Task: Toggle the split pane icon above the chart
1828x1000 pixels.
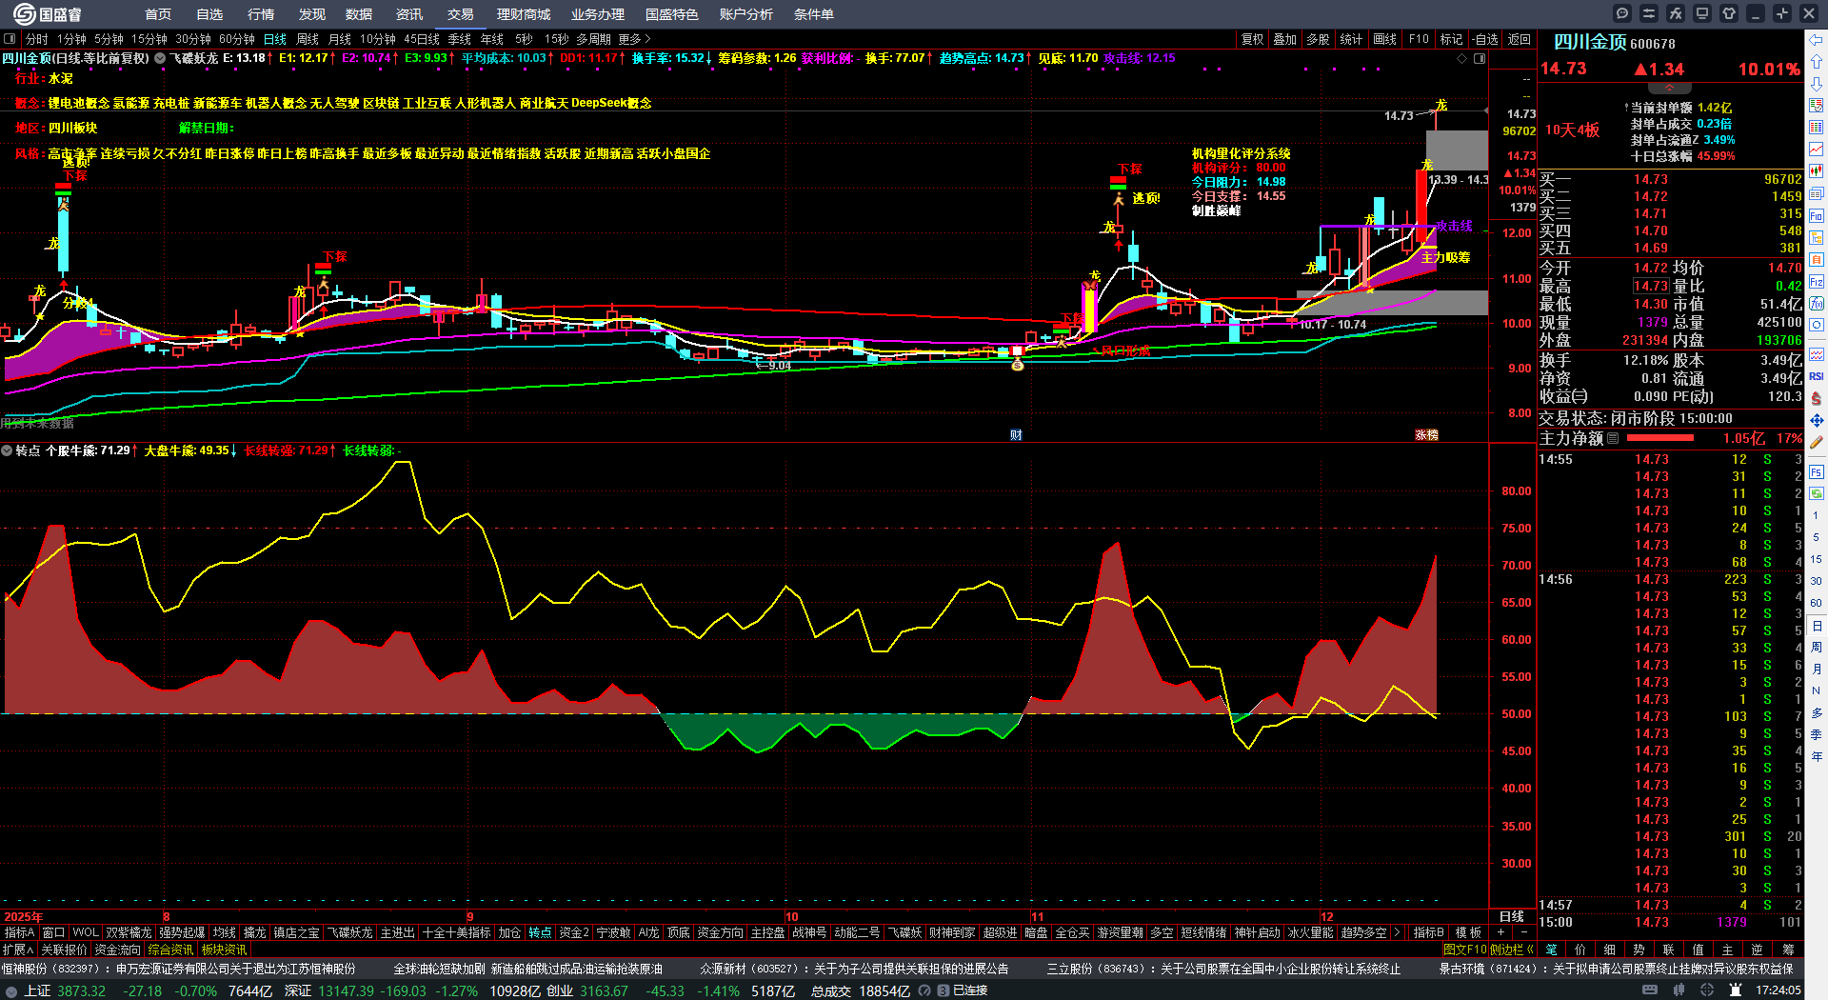Action: click(x=1480, y=58)
